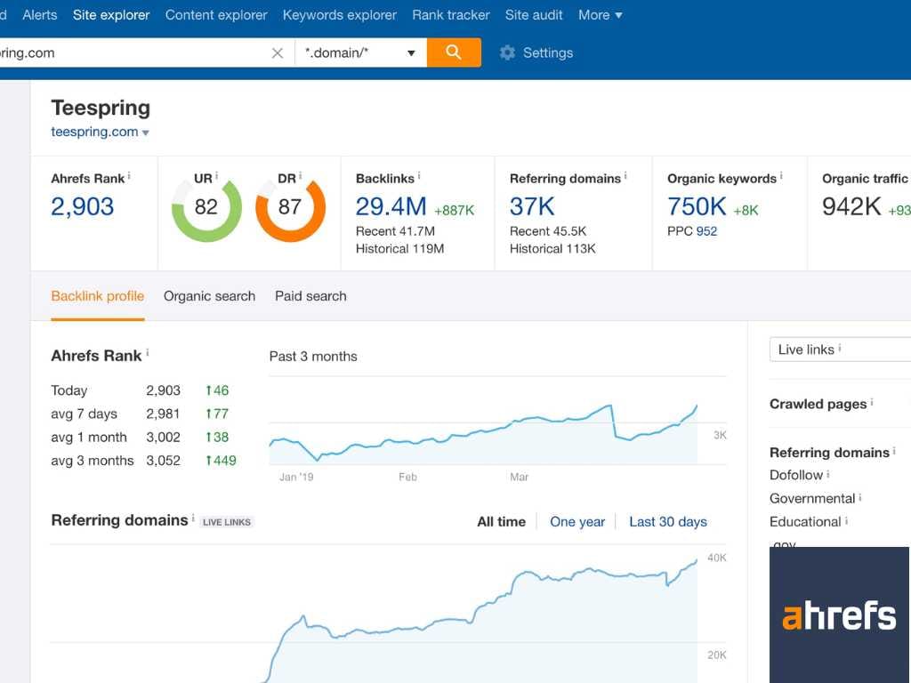Go to Alerts in the top navigation
Viewport: 911px width, 683px height.
tap(40, 15)
